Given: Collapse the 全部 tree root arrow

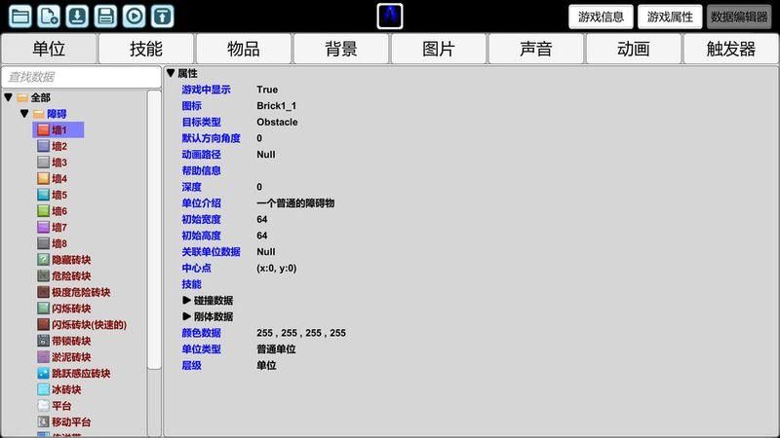Looking at the screenshot, I should 9,97.
